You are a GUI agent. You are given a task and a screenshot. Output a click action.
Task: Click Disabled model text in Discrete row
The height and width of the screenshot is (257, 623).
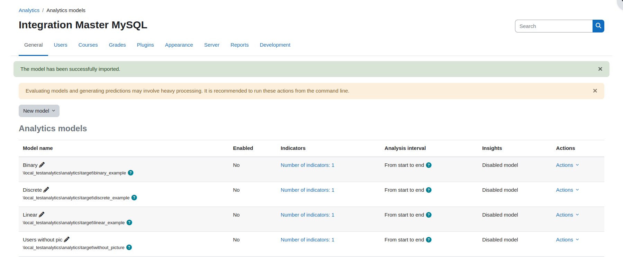coord(500,190)
